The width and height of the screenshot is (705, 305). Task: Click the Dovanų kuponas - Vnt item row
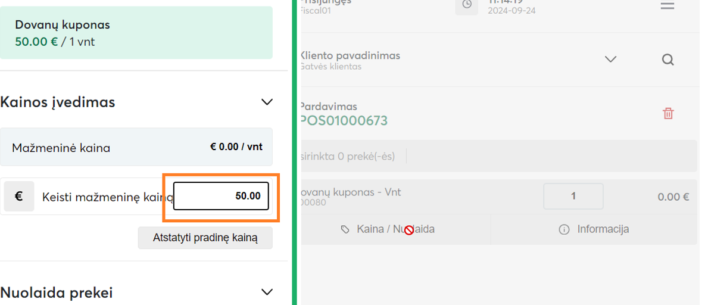coord(417,197)
